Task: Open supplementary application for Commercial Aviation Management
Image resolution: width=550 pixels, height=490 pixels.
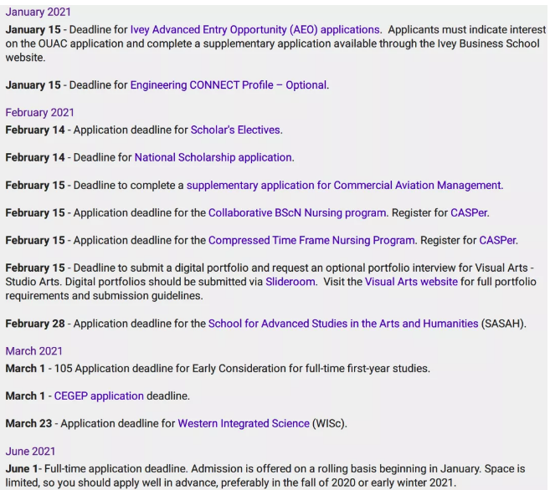Action: coord(343,185)
